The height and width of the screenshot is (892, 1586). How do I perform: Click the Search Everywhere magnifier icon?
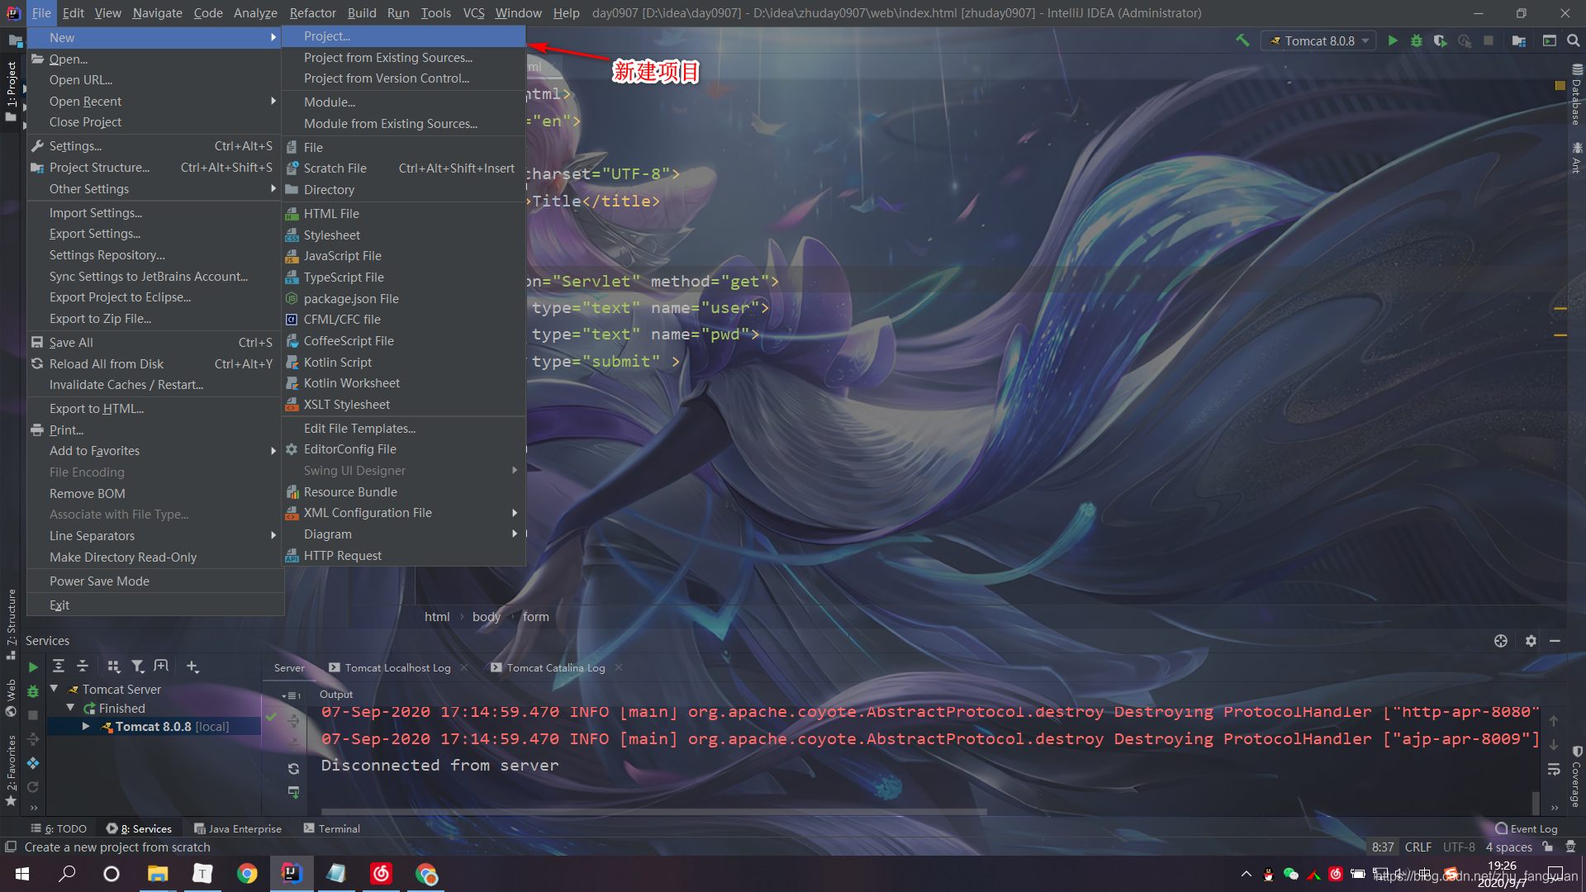[x=1574, y=40]
